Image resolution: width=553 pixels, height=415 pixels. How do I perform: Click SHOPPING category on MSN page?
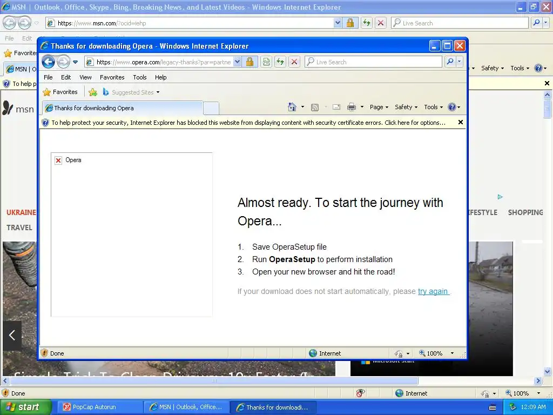pos(525,212)
